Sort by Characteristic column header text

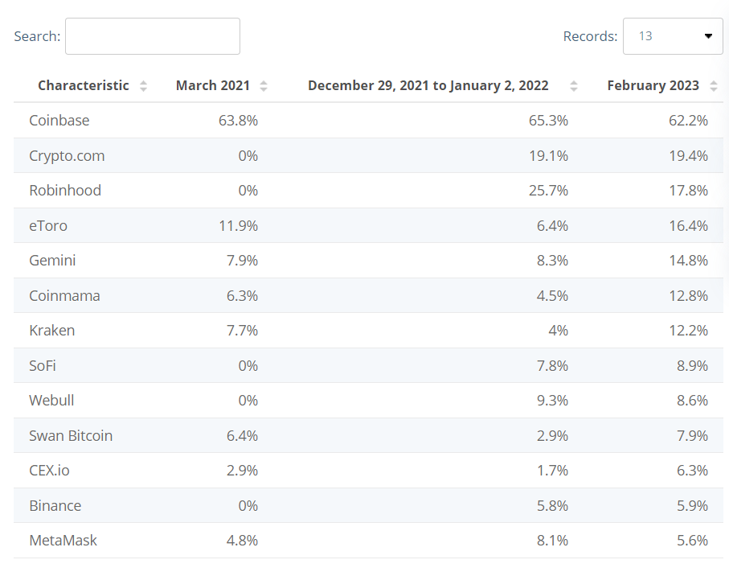(x=83, y=85)
